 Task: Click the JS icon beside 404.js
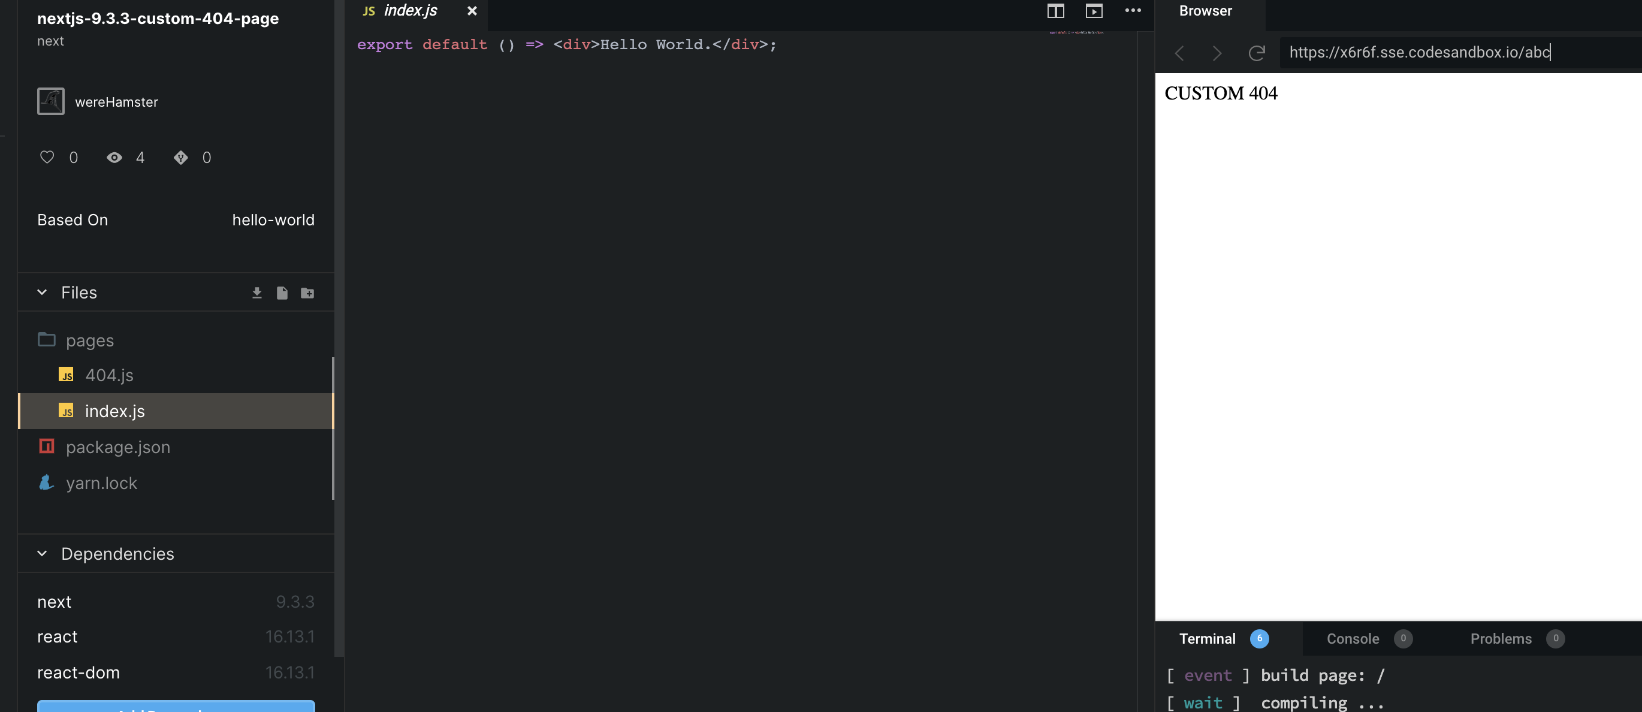point(66,374)
